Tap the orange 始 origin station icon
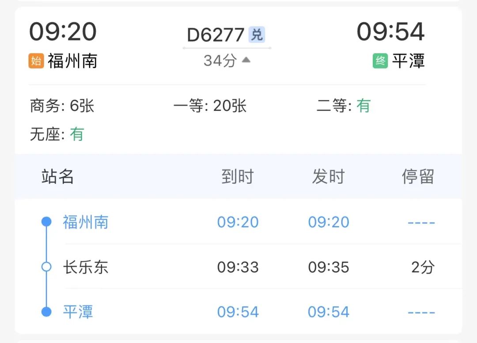The height and width of the screenshot is (343, 477). 36,61
